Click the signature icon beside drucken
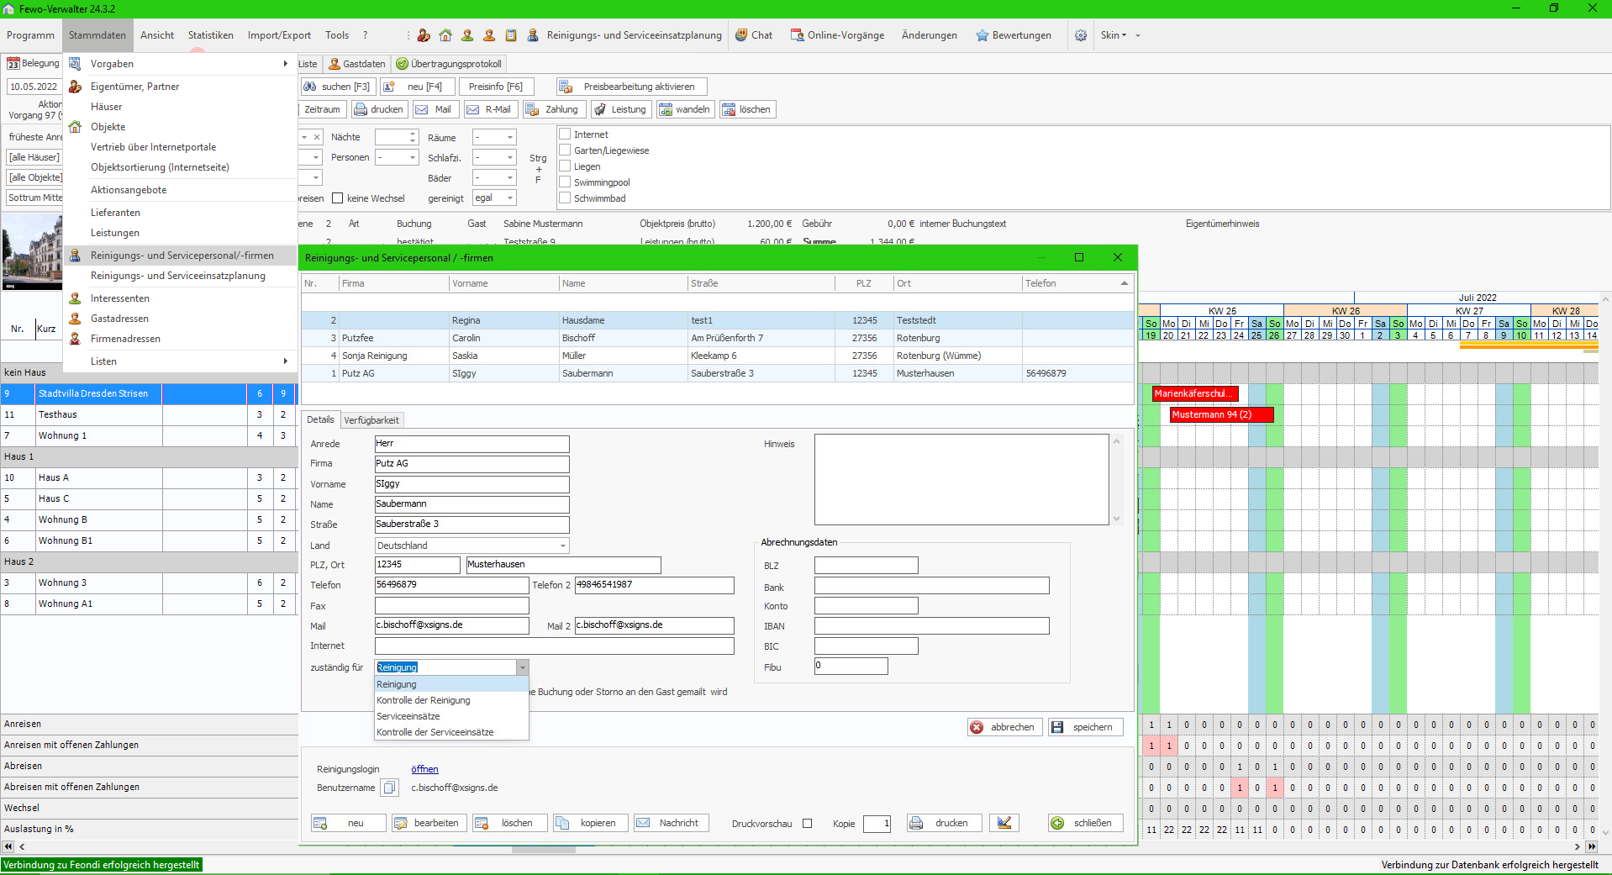Screen dimensions: 1612x875 (x=1004, y=823)
